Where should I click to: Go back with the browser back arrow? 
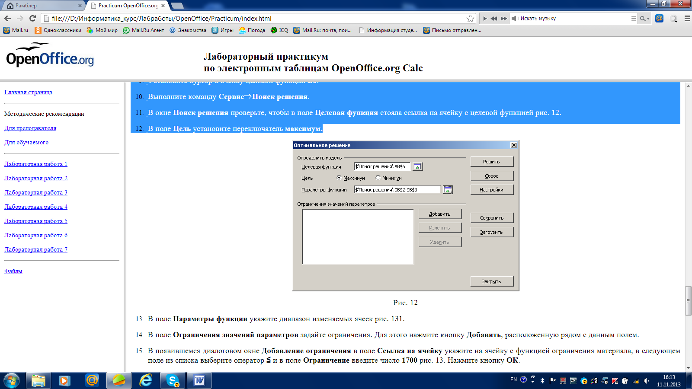click(x=7, y=18)
